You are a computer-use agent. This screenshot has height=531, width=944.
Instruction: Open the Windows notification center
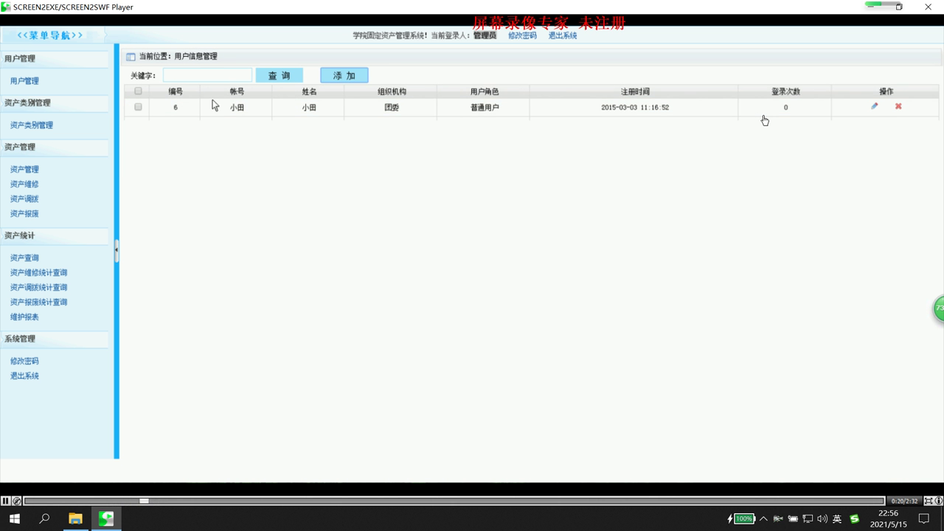click(x=923, y=519)
